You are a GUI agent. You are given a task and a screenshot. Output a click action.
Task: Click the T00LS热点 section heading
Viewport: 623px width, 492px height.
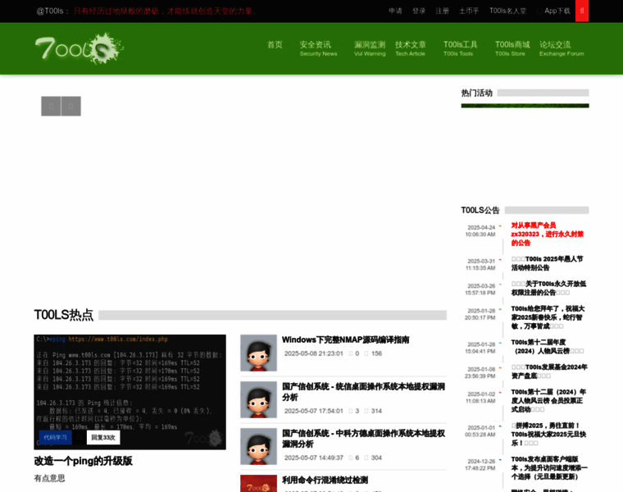click(x=64, y=315)
